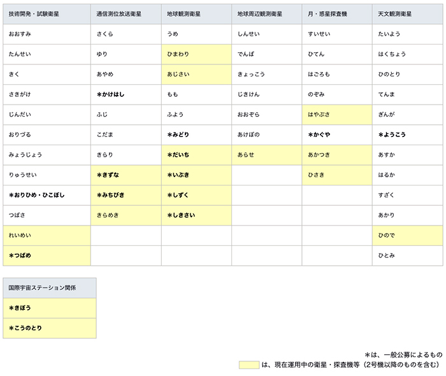Select the 地球観測衛星 column header

coord(196,14)
